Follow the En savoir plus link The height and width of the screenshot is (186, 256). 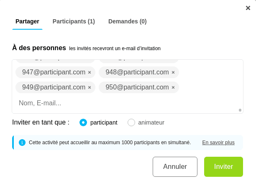(218, 143)
